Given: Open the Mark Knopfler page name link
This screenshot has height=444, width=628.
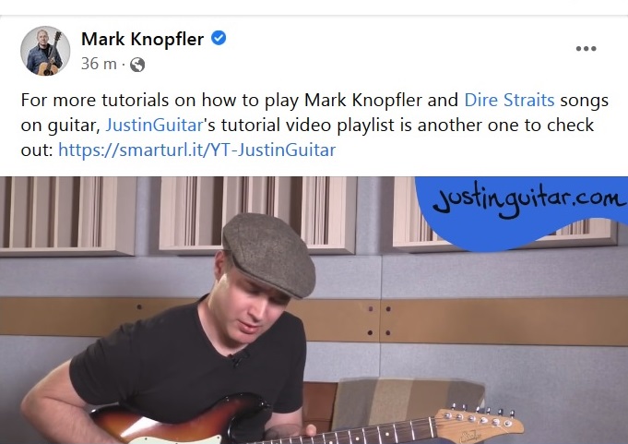Looking at the screenshot, I should (142, 39).
